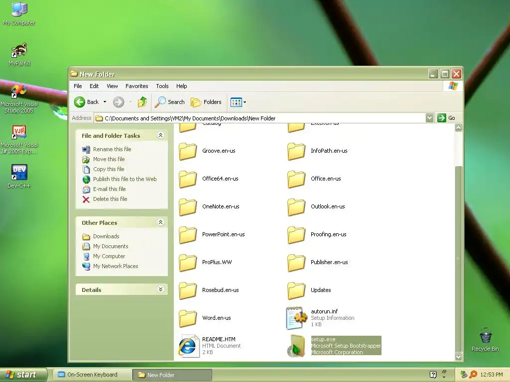Click the vertical scrollbar up arrow

458,128
